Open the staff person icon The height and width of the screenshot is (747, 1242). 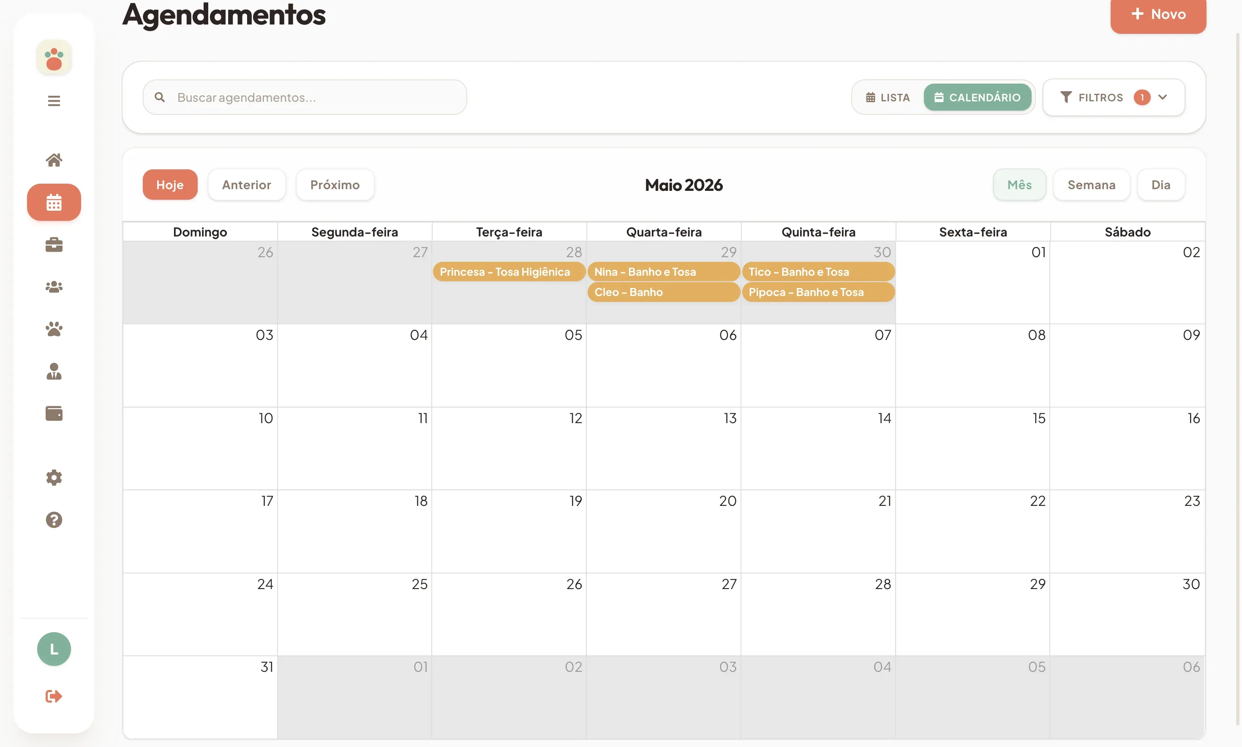tap(54, 372)
